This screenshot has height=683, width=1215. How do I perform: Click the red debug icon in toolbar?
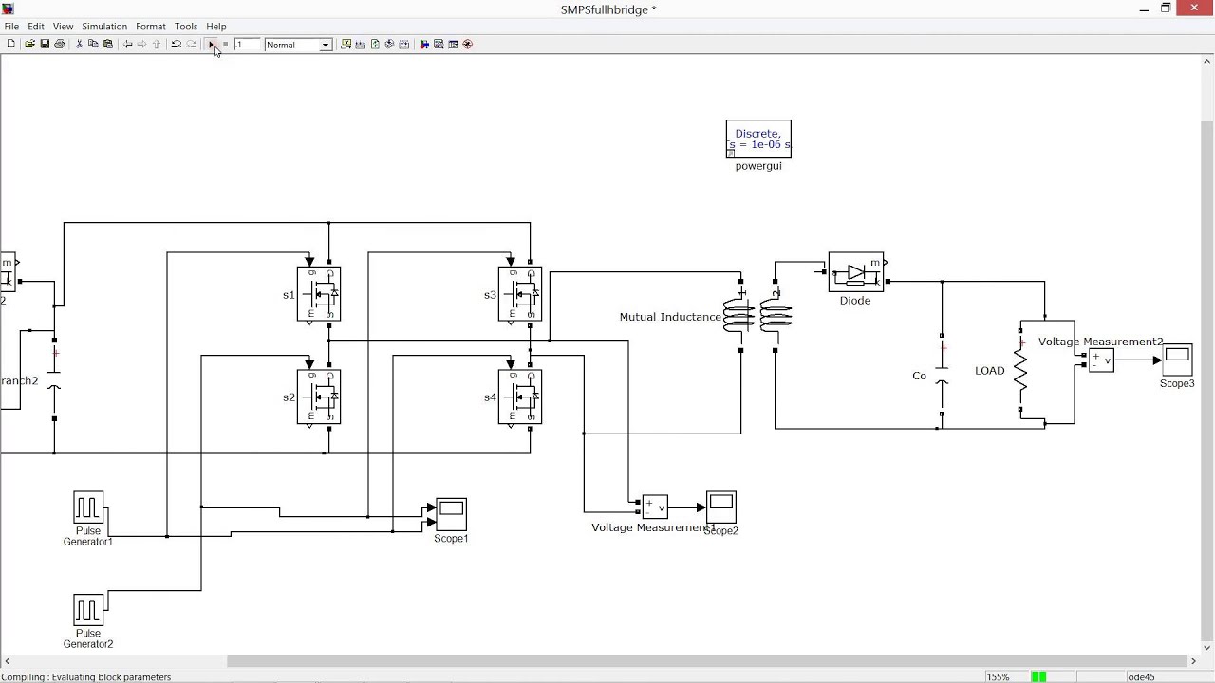tap(468, 45)
